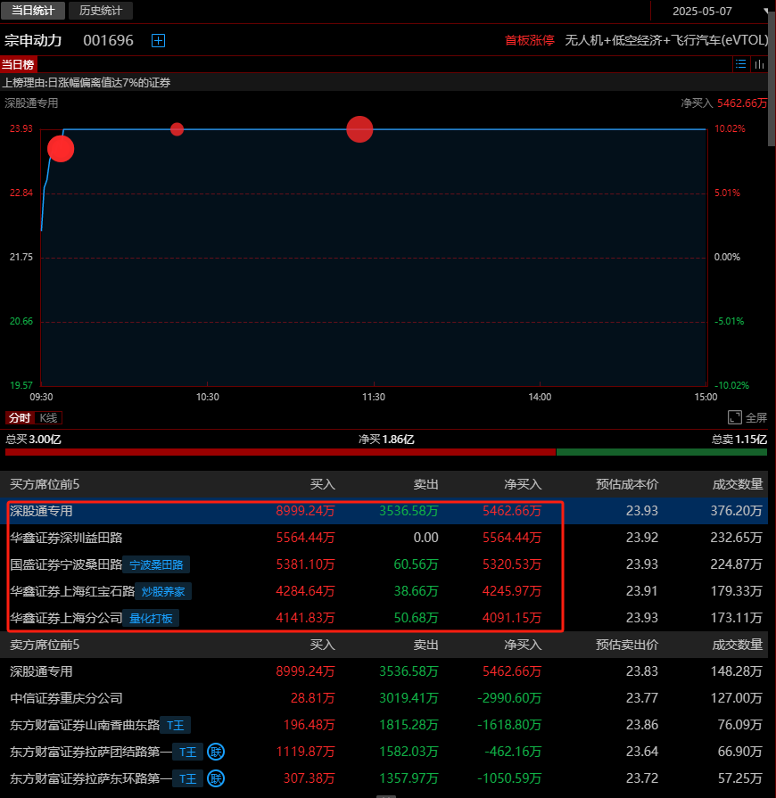Click T王 tag on 拉萨团结路 row
Viewport: 776px width, 798px height.
[188, 753]
